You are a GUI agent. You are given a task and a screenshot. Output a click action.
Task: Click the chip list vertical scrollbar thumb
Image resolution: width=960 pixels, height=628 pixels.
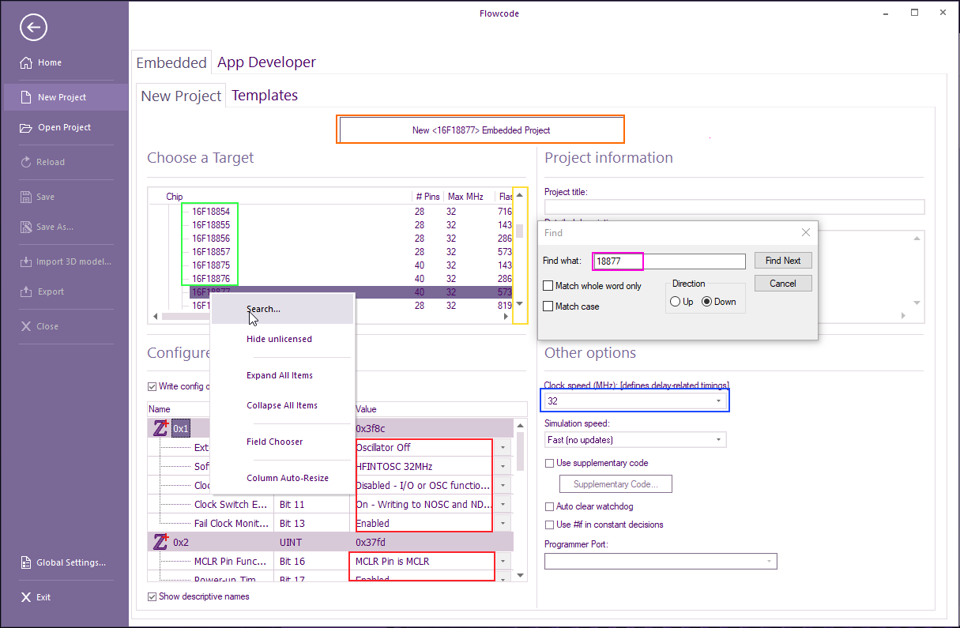(519, 231)
